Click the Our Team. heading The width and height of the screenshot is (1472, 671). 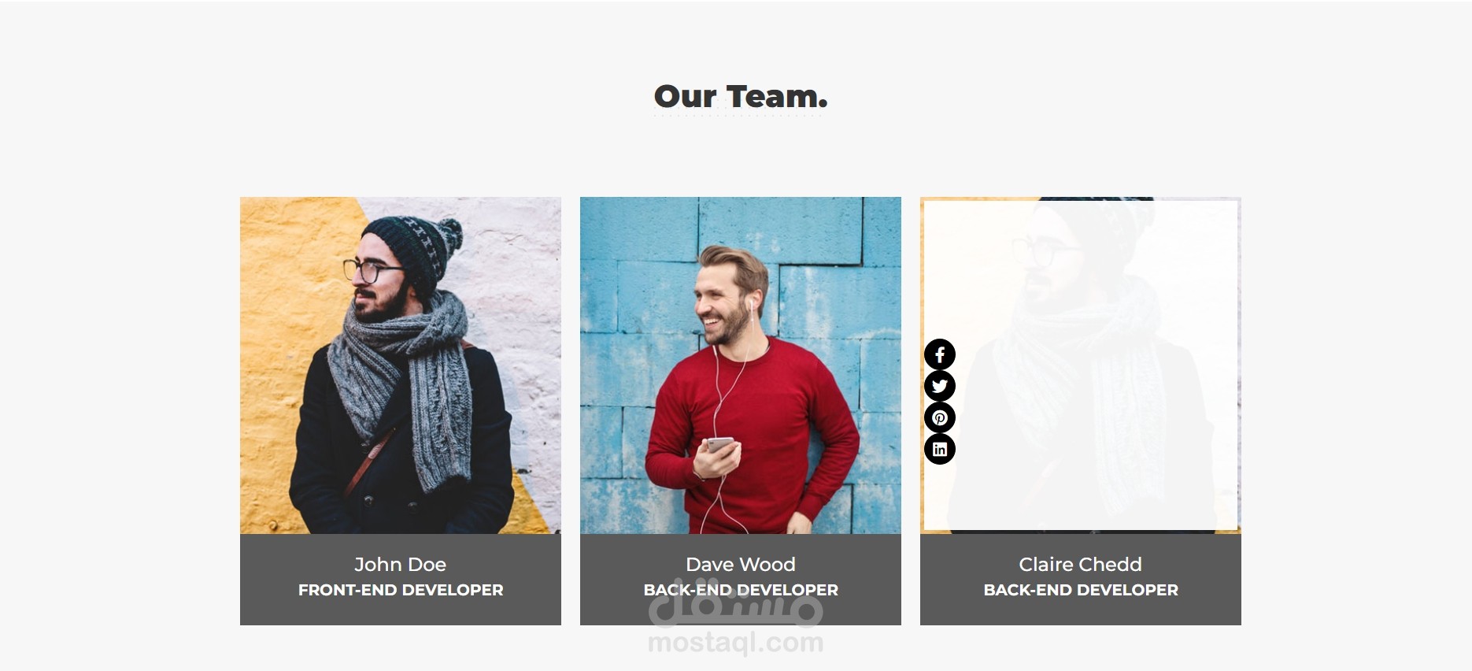click(741, 96)
